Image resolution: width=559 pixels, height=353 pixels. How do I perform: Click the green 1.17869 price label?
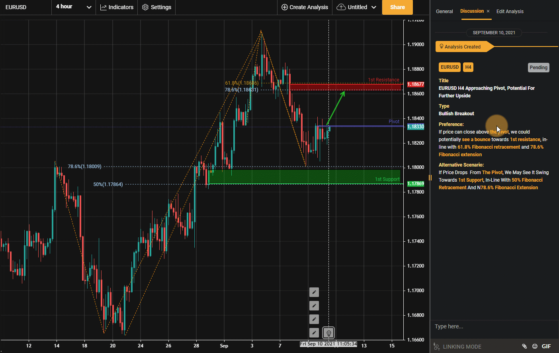[x=415, y=184]
